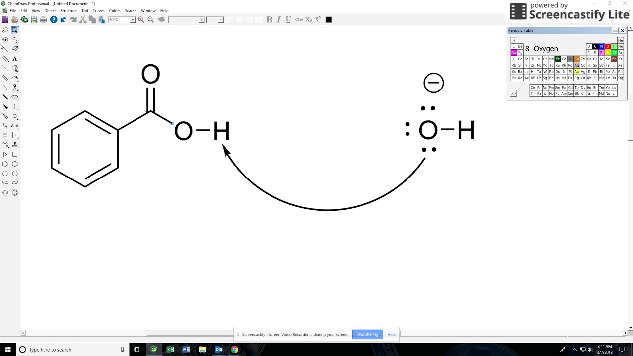Zoom out with the magnifier minus
Screen dimensions: 633x356
(151, 19)
